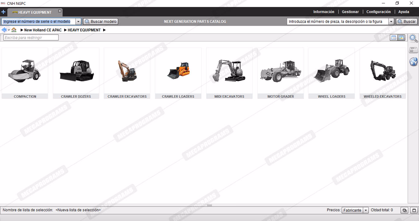Image resolution: width=419 pixels, height=221 pixels.
Task: Click New Holland CE APAC breadcrumb link
Action: 43,30
